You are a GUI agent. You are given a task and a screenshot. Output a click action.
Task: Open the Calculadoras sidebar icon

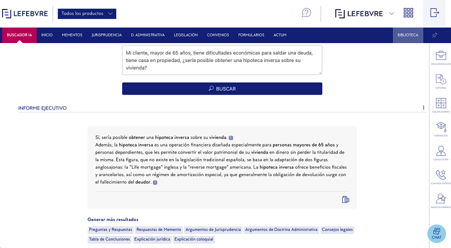click(x=440, y=104)
